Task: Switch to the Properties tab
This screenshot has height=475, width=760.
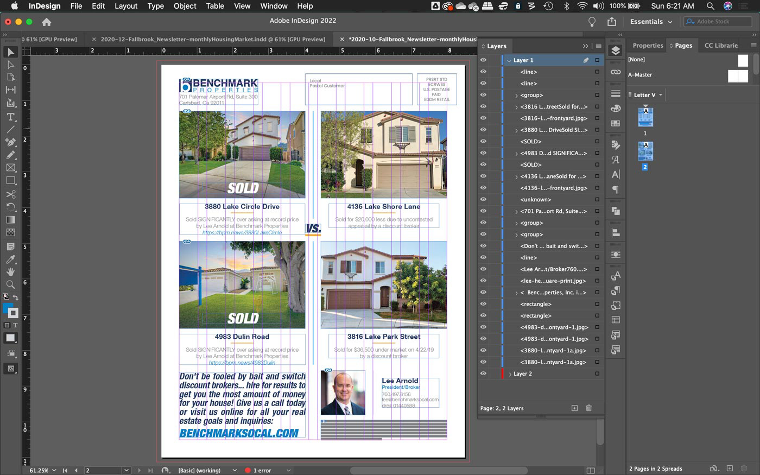Action: pos(648,46)
